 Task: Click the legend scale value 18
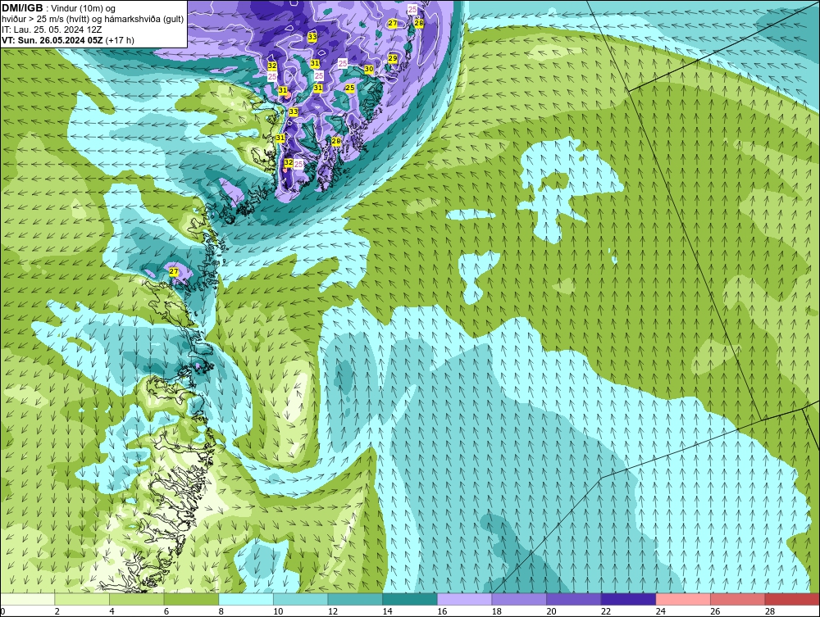(x=497, y=611)
